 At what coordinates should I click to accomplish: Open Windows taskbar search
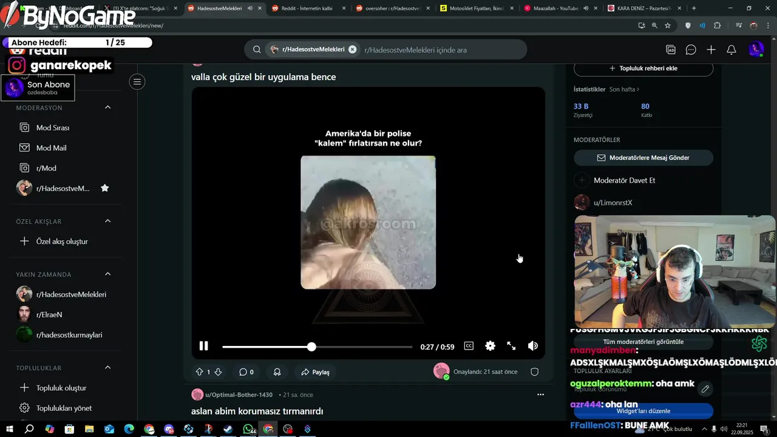pos(29,429)
